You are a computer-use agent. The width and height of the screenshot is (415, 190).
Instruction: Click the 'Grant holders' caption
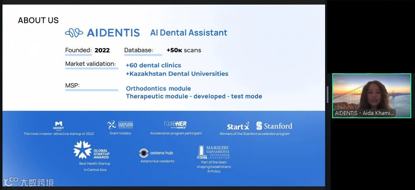(120, 133)
